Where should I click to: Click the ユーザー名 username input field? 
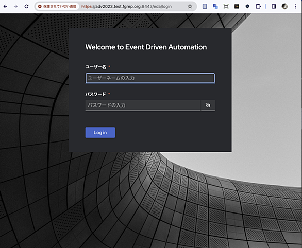[150, 78]
